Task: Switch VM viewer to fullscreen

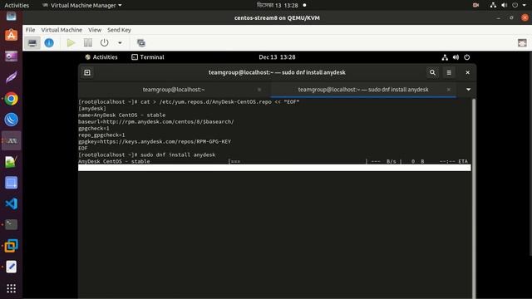Action: [522, 43]
